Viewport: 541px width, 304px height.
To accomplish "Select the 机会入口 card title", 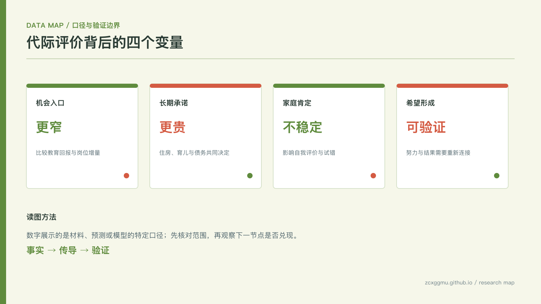I will click(50, 103).
